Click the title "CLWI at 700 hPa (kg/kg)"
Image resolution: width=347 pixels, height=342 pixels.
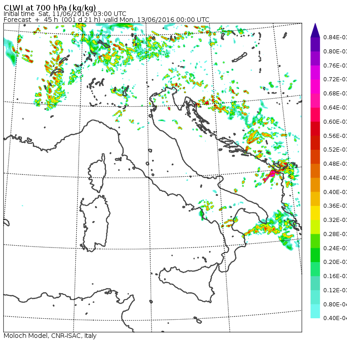50,8
